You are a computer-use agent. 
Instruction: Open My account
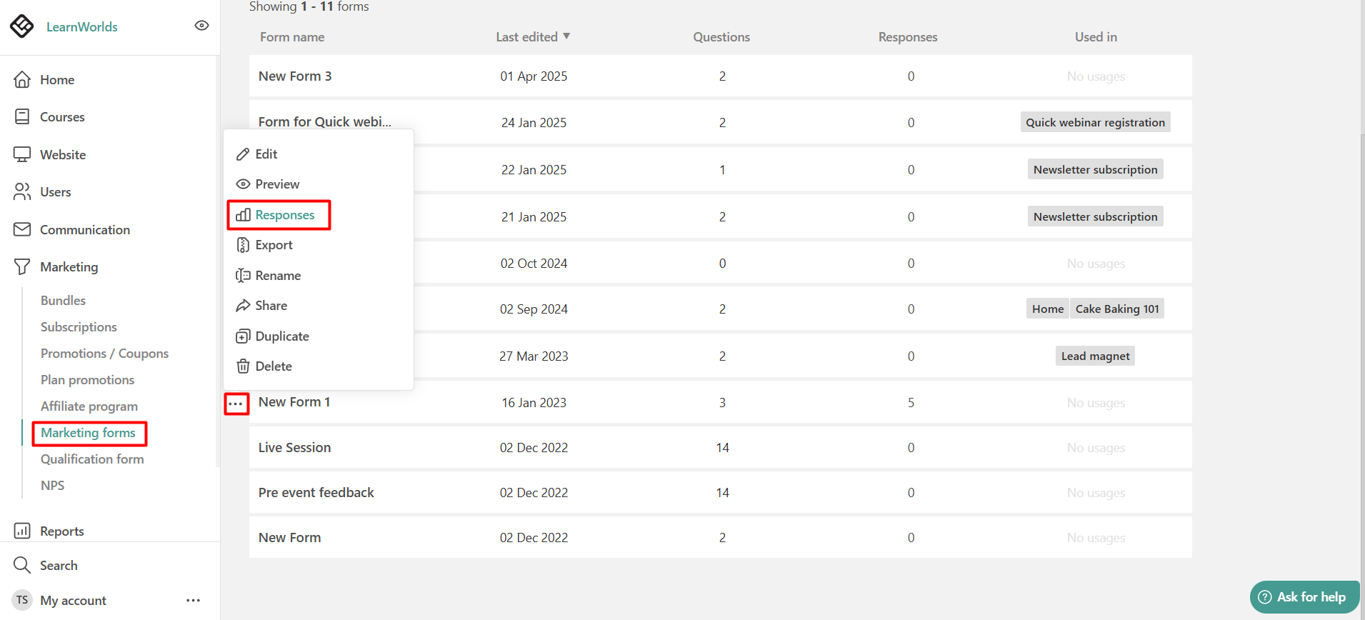pos(73,601)
